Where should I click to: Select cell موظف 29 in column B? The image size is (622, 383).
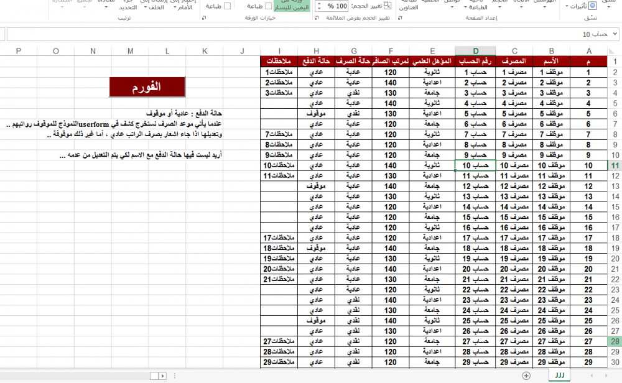(551, 362)
